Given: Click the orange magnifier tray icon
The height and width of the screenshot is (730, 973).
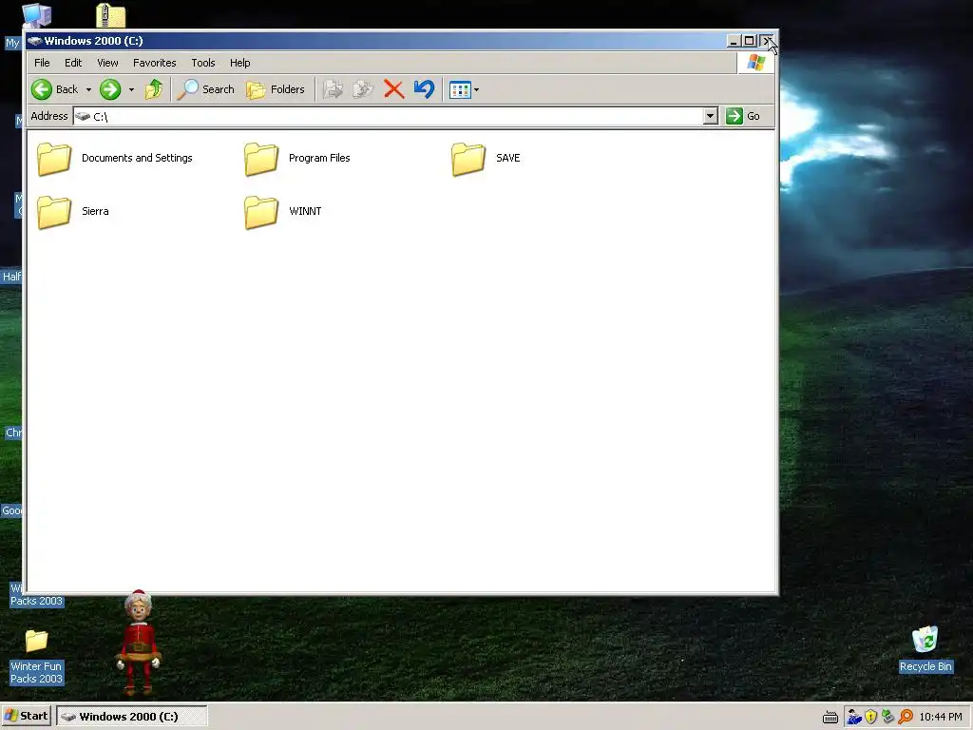Looking at the screenshot, I should pos(906,717).
